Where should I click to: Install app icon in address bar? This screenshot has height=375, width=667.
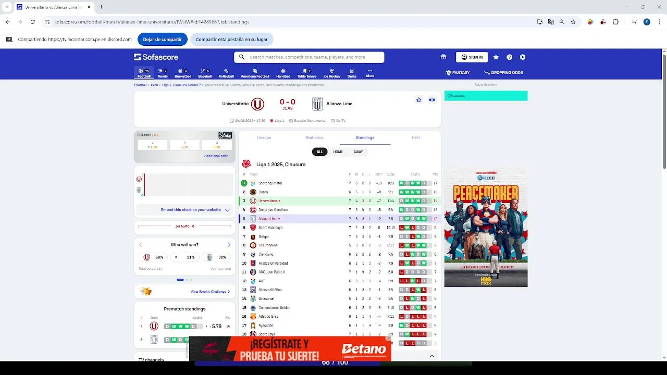click(540, 22)
